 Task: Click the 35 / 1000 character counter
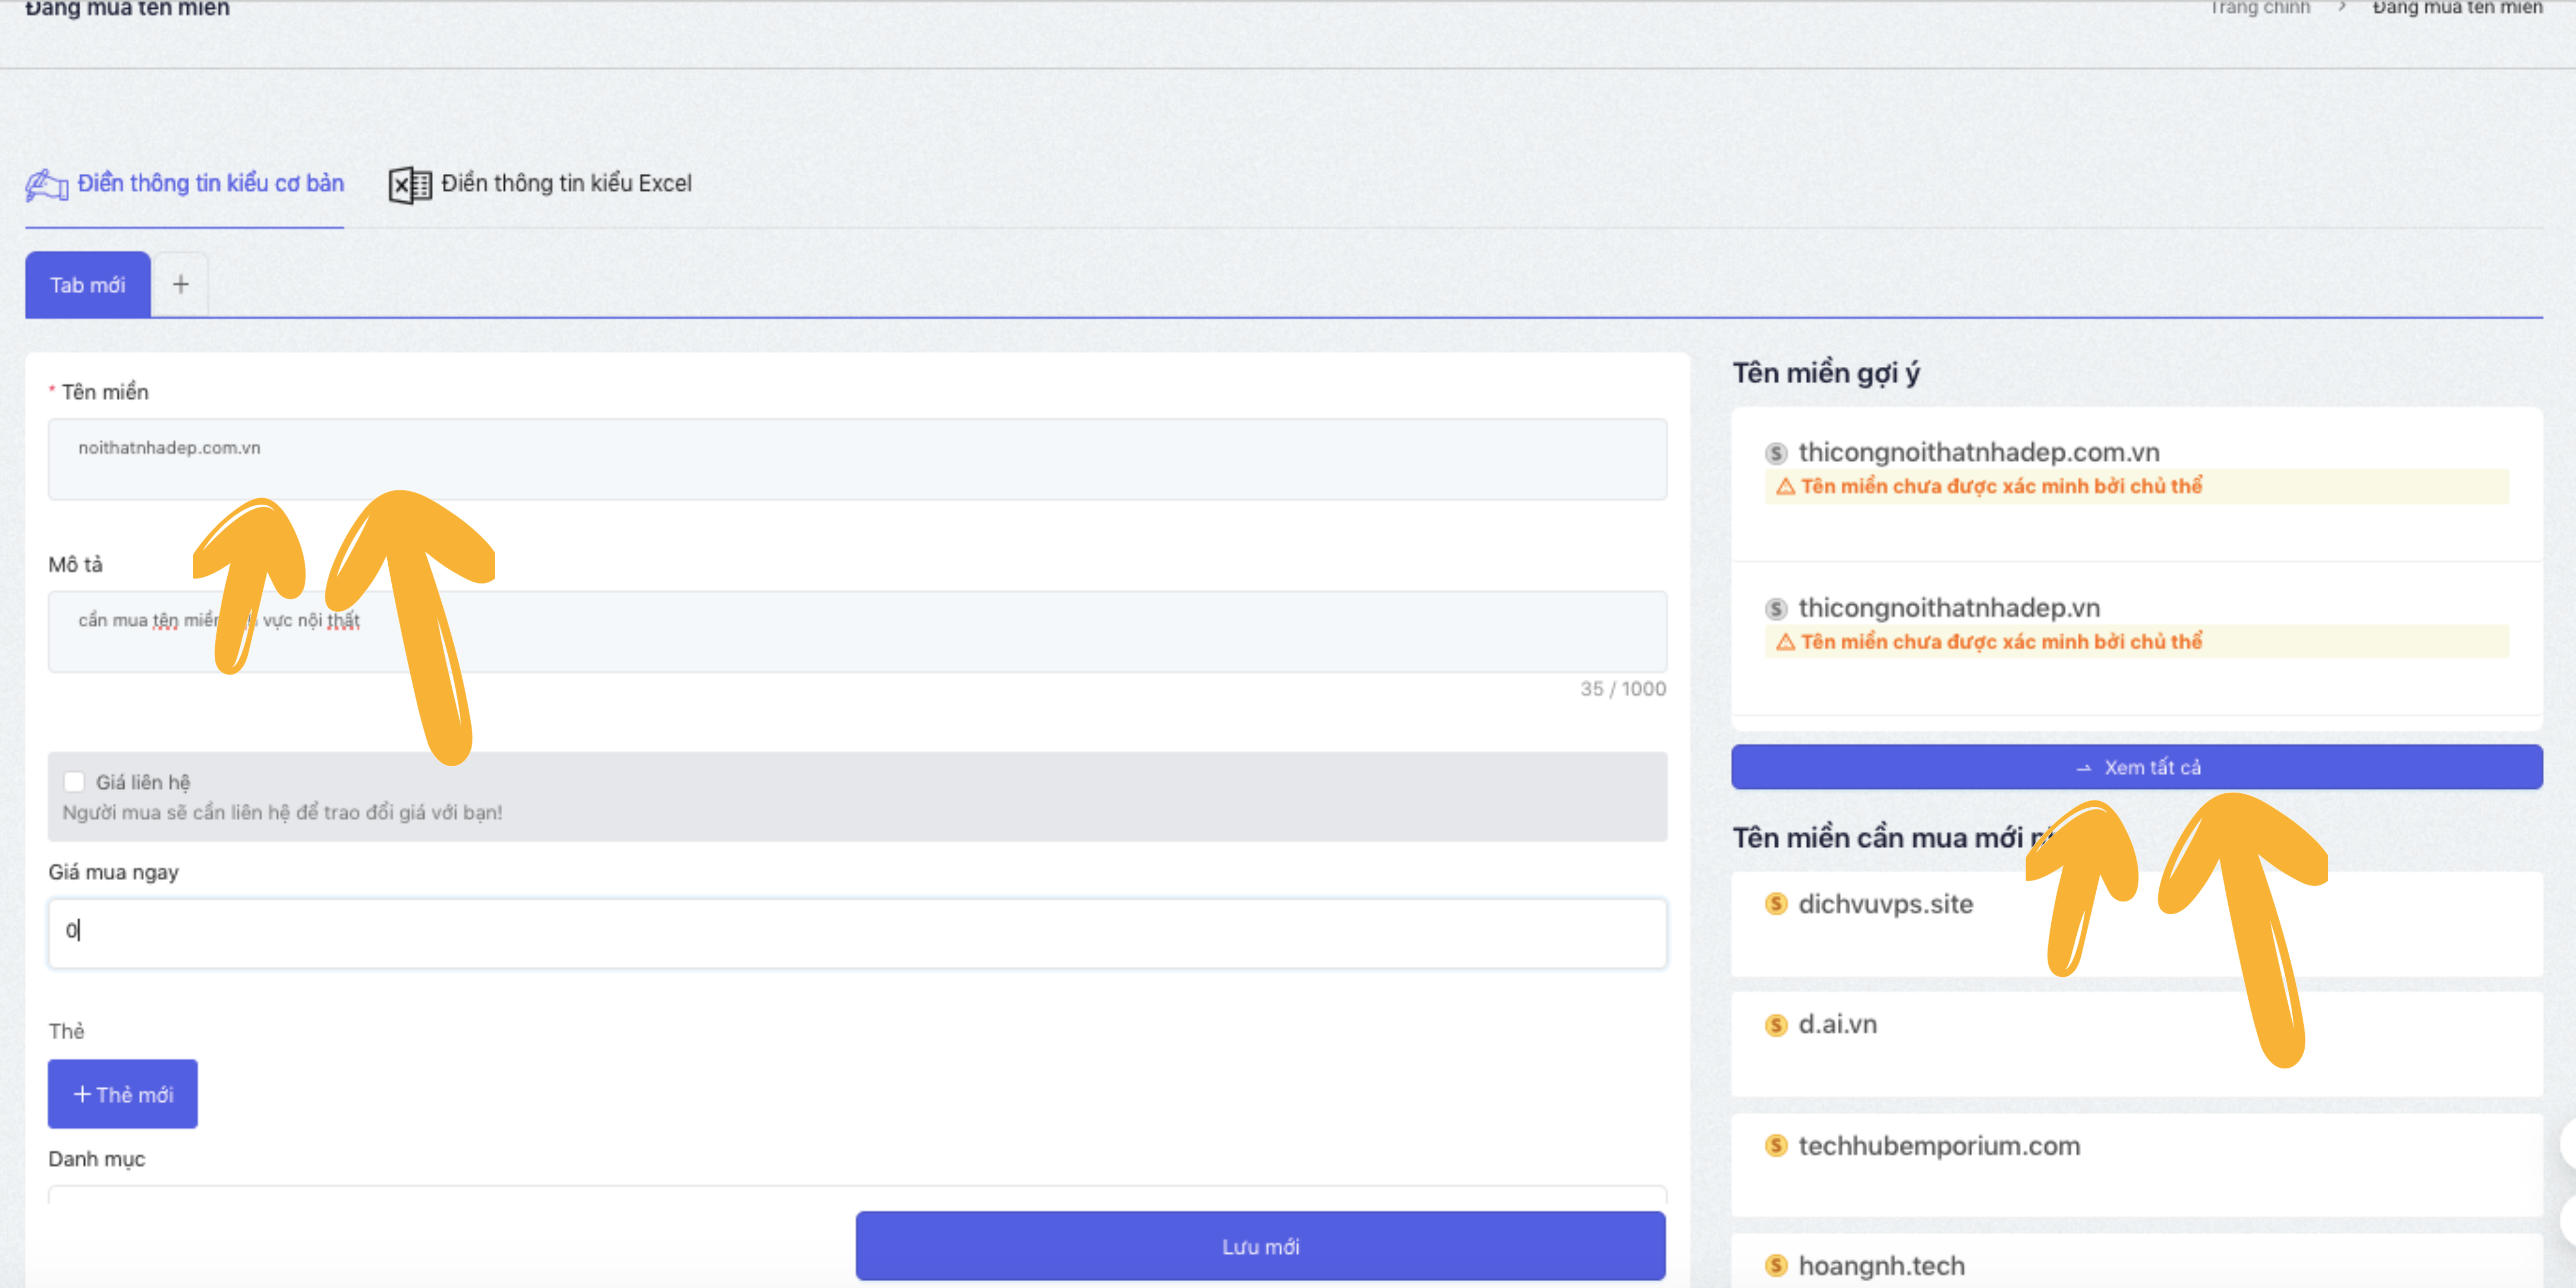[1623, 689]
